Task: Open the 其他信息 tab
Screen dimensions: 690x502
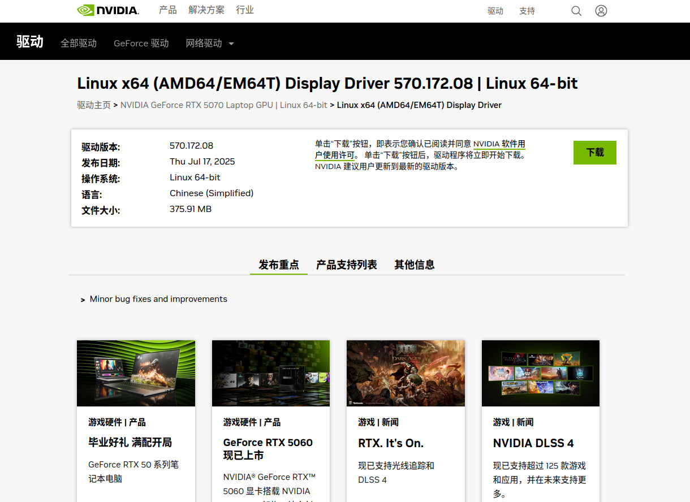Action: [415, 264]
